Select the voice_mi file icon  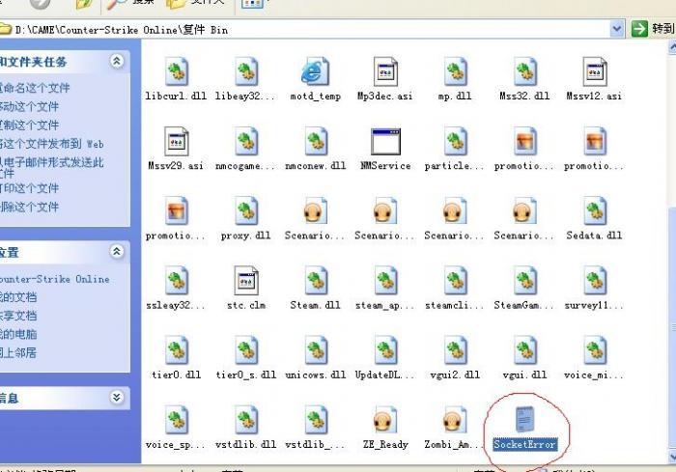click(x=595, y=350)
